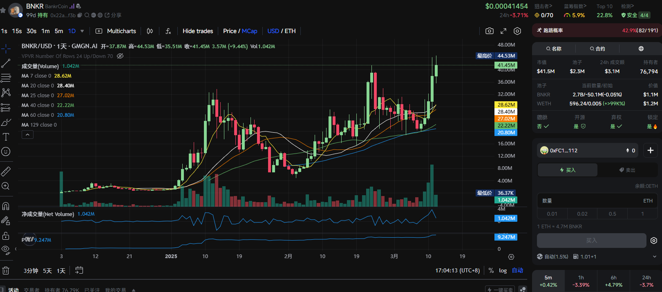Take a chart snapshot with camera icon

(490, 31)
